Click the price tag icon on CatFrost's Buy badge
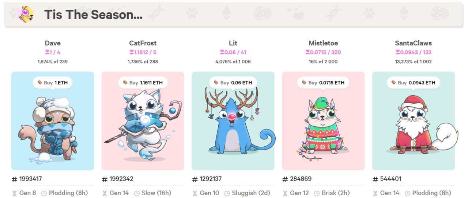The width and height of the screenshot is (468, 198). point(125,83)
